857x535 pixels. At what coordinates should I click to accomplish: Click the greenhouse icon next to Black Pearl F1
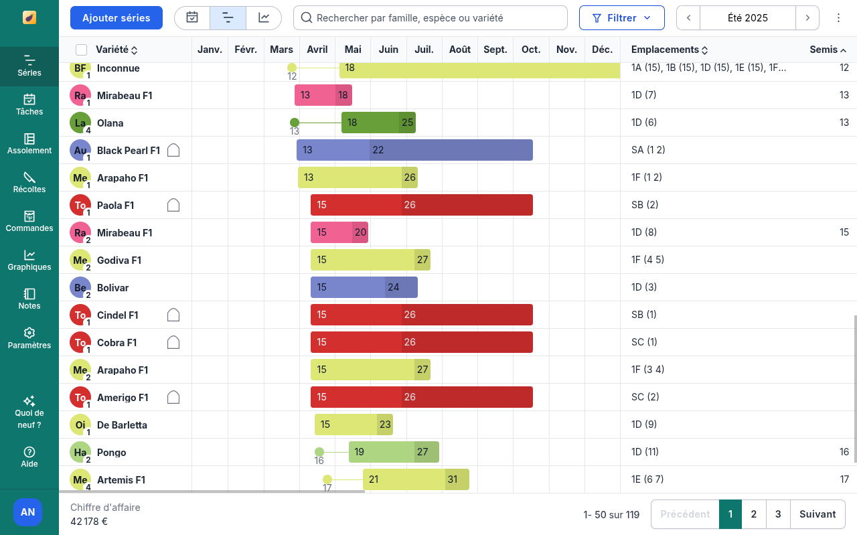click(173, 151)
